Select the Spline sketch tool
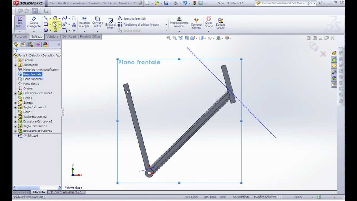Image resolution: width=357 pixels, height=201 pixels. 64,18
